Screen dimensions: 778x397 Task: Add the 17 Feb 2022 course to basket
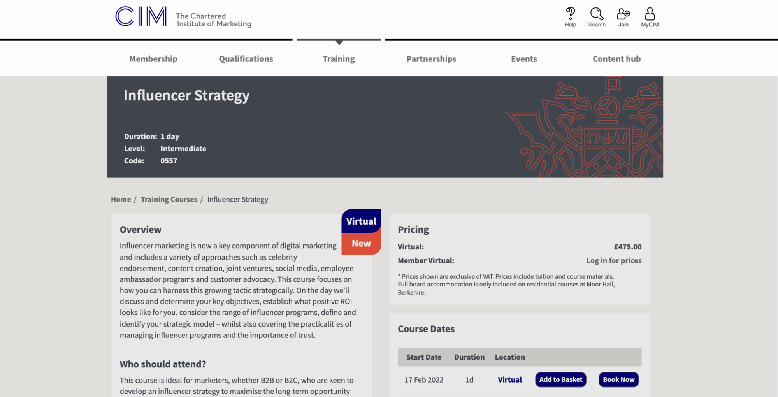tap(560, 379)
